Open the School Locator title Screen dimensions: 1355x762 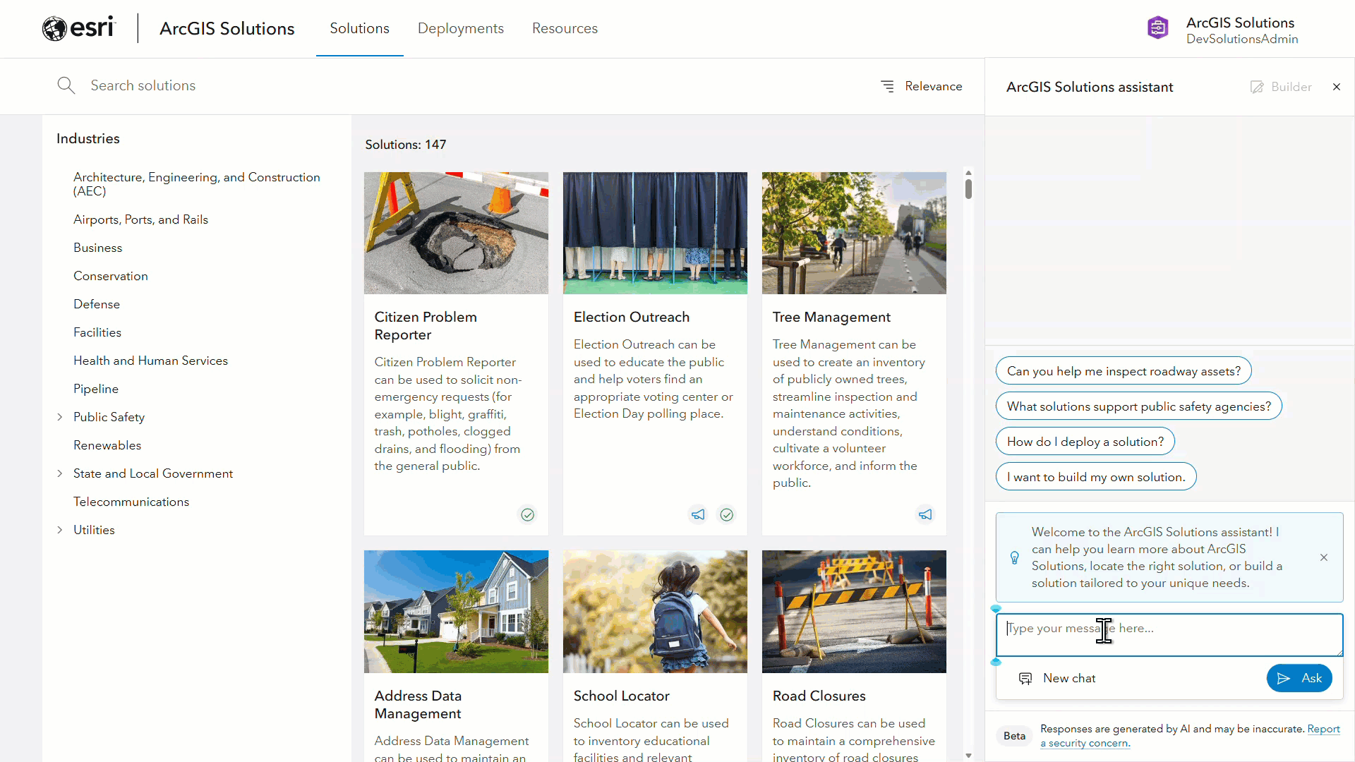click(621, 696)
